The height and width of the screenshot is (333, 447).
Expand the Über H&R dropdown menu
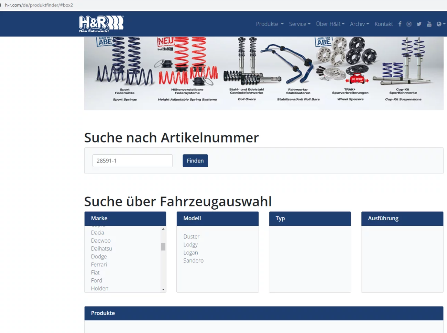point(330,24)
